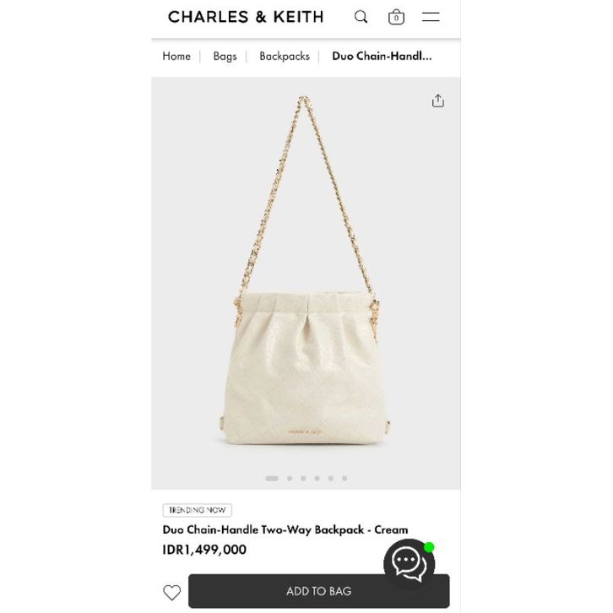This screenshot has height=613, width=613.
Task: Click the TRENDING NOW badge
Action: click(198, 510)
